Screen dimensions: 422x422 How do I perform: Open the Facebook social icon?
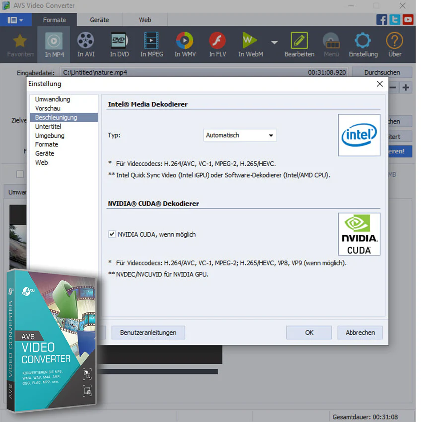pyautogui.click(x=381, y=20)
